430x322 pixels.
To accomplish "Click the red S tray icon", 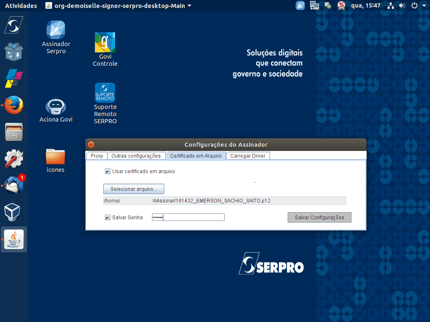I will pyautogui.click(x=341, y=5).
